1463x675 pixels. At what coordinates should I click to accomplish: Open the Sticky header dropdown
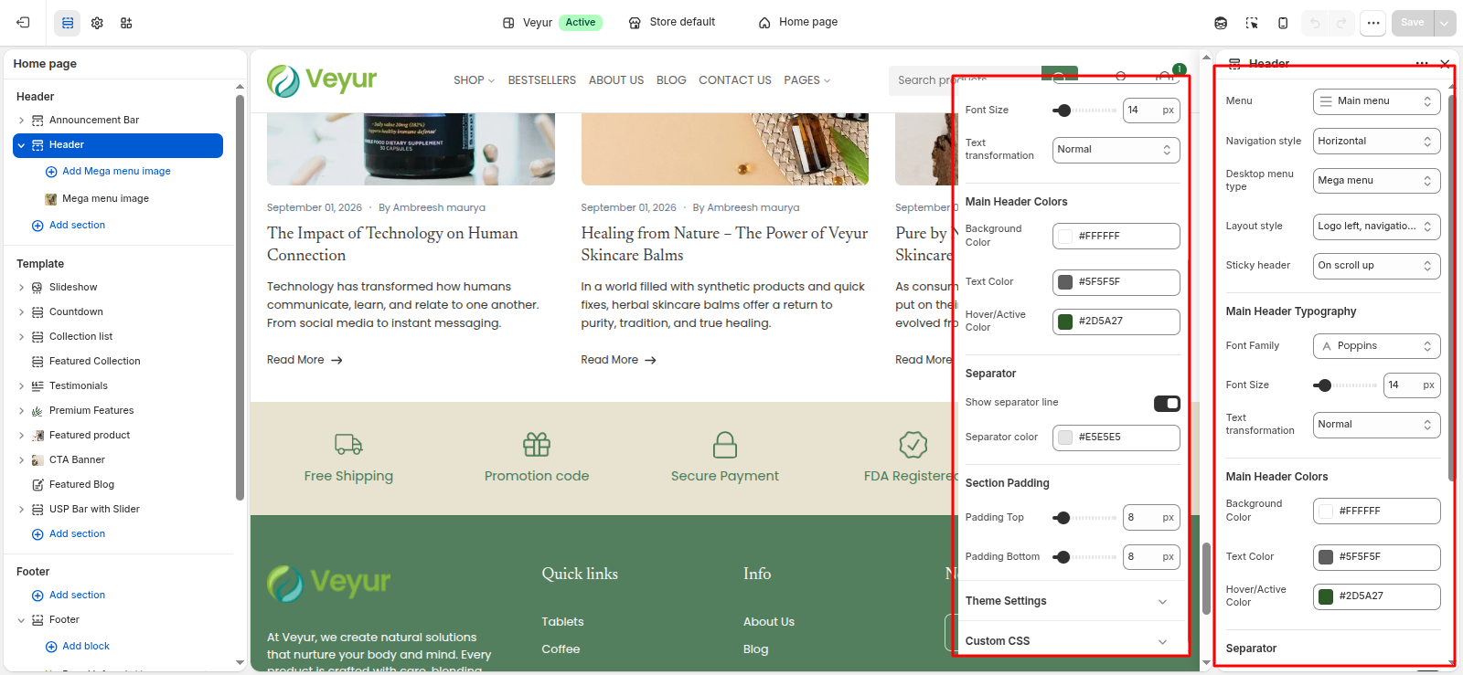(x=1376, y=266)
